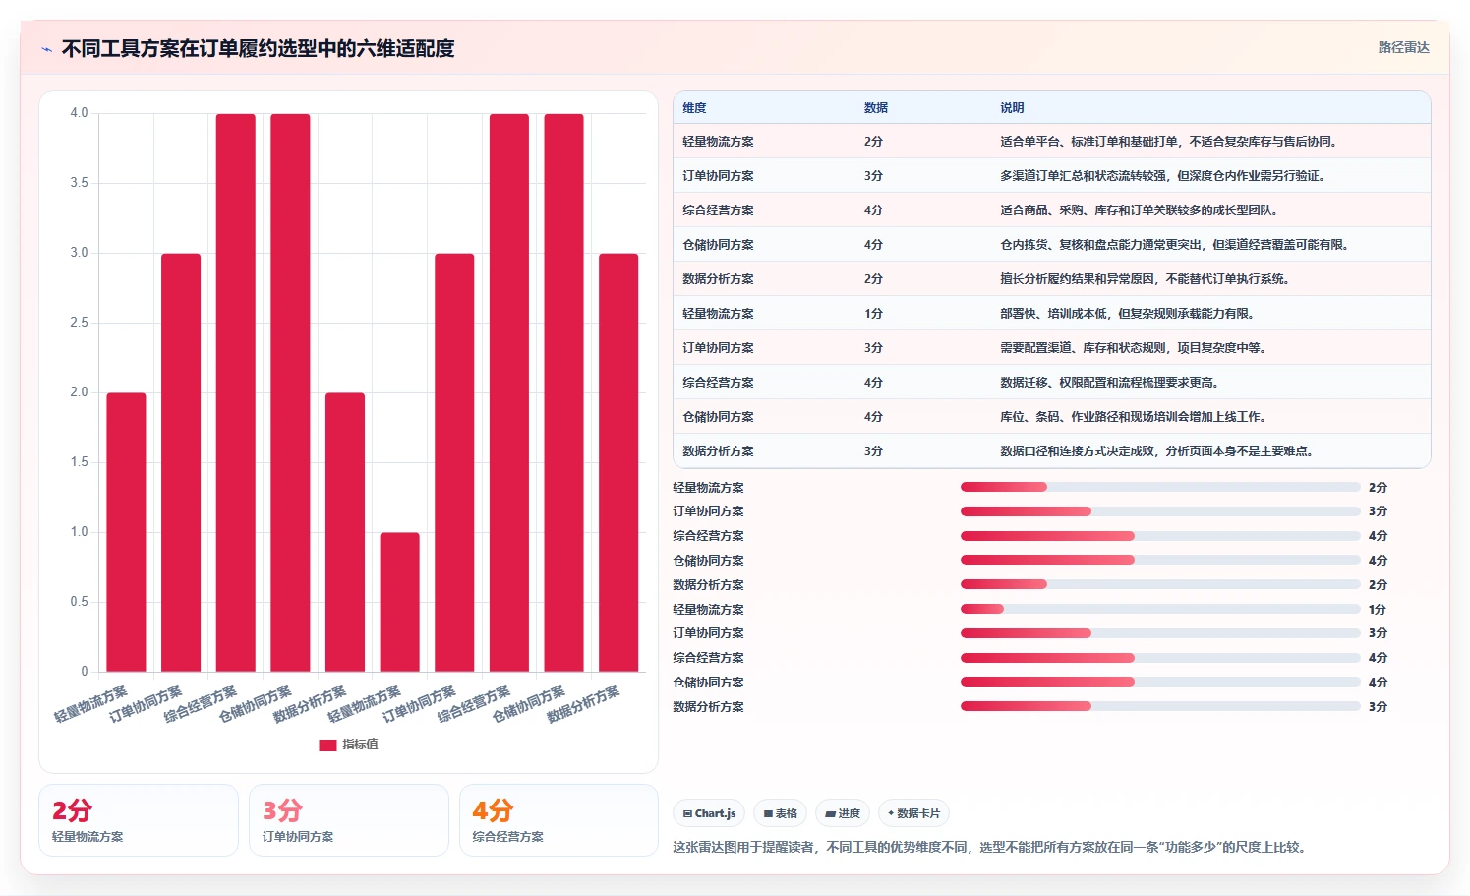The image size is (1470, 896).
Task: Click the 进度 tag chip
Action: point(843,813)
